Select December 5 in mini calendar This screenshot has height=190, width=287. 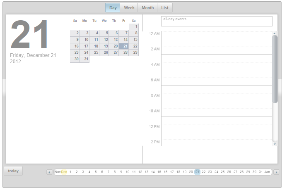coord(104,33)
